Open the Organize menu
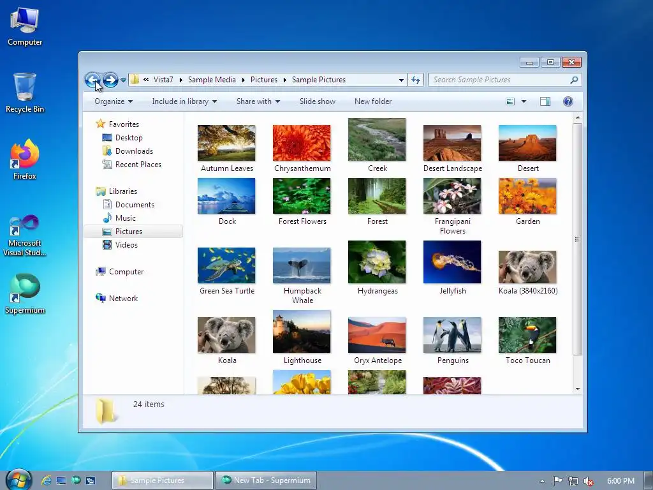Viewport: 653px width, 490px height. point(114,101)
